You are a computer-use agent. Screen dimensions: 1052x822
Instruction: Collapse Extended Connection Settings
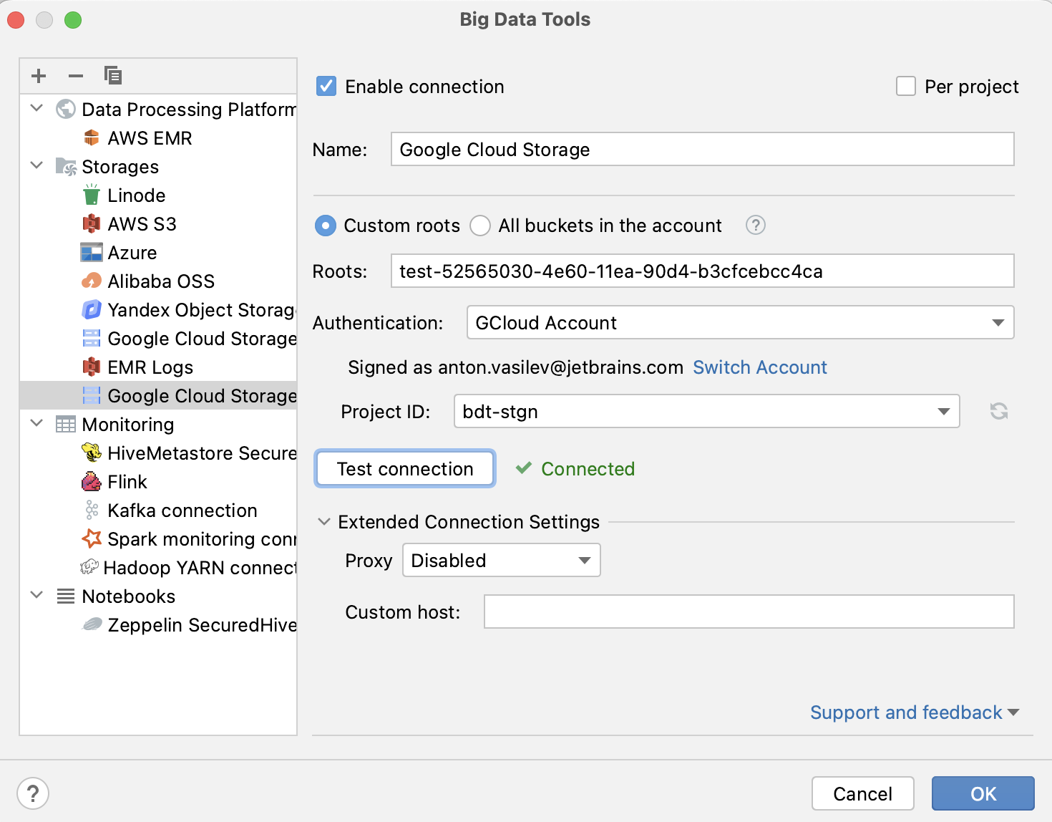pyautogui.click(x=324, y=522)
